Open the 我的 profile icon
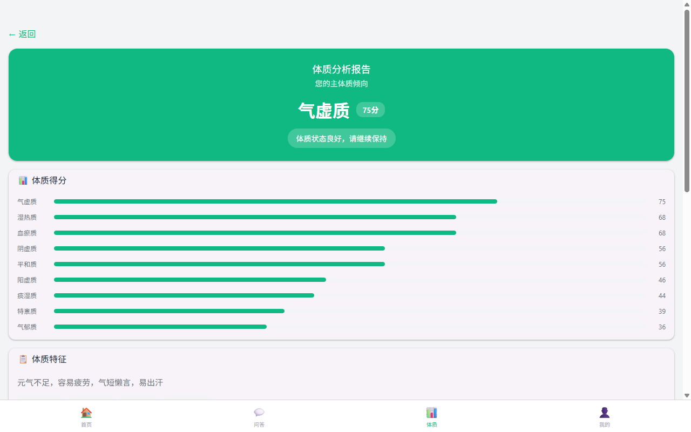 click(x=604, y=413)
